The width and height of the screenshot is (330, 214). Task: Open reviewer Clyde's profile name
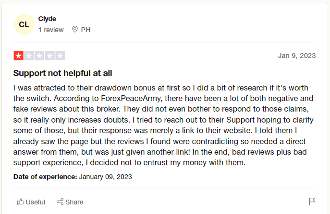point(47,19)
